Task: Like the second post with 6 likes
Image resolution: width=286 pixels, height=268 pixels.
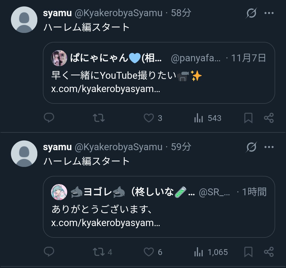Action: coord(149,252)
